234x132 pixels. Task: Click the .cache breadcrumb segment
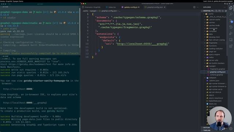85,11
